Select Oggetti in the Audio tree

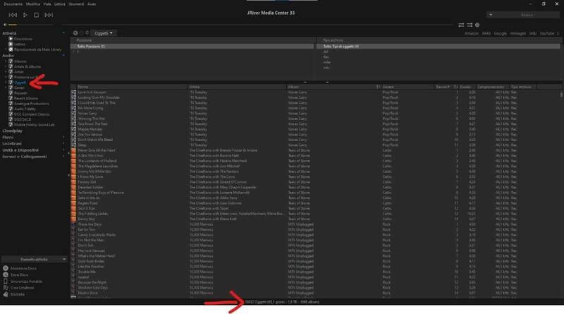point(20,83)
